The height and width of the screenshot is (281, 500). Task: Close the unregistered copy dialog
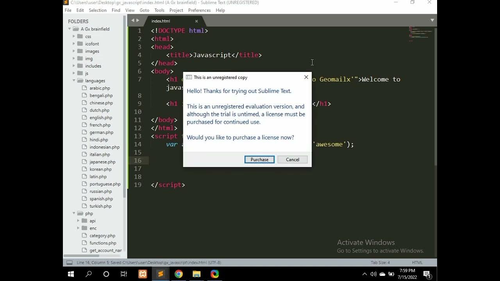[306, 77]
